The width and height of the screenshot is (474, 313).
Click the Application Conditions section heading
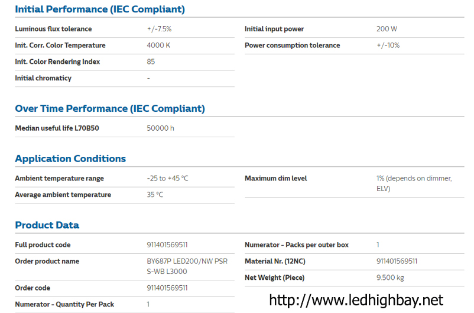(x=70, y=159)
